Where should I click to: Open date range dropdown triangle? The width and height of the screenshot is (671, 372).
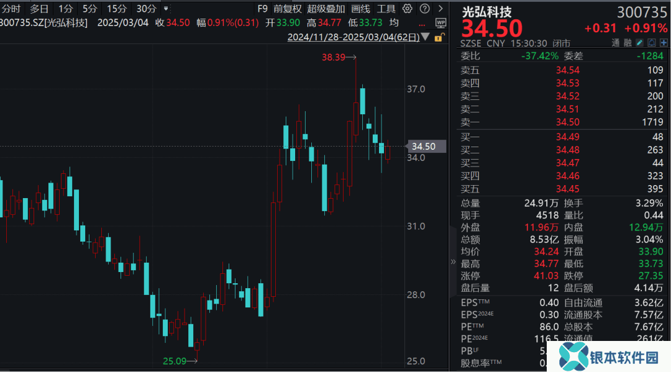[x=426, y=37]
